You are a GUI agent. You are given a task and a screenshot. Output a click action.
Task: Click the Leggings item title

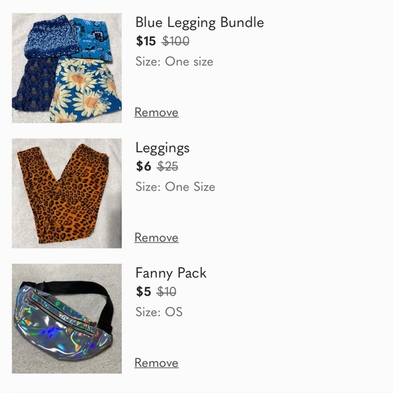[163, 148]
